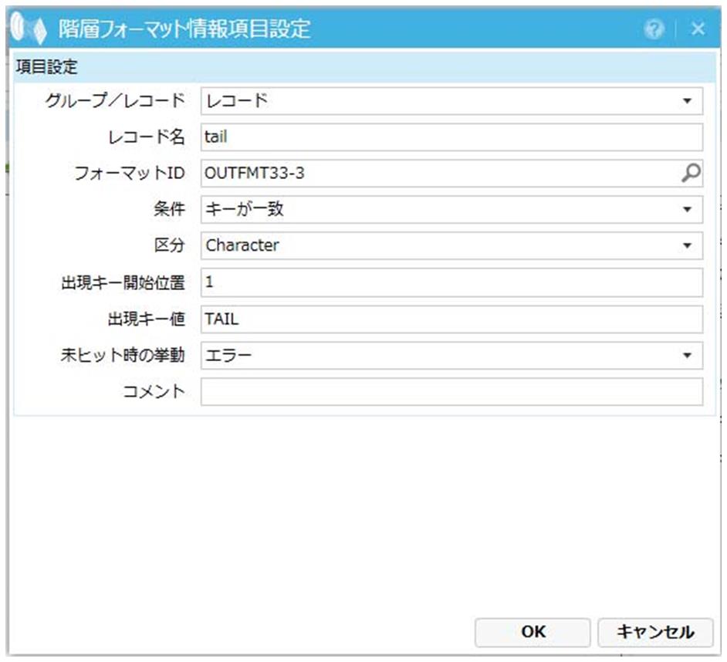Close the dialog with the X icon

click(698, 29)
